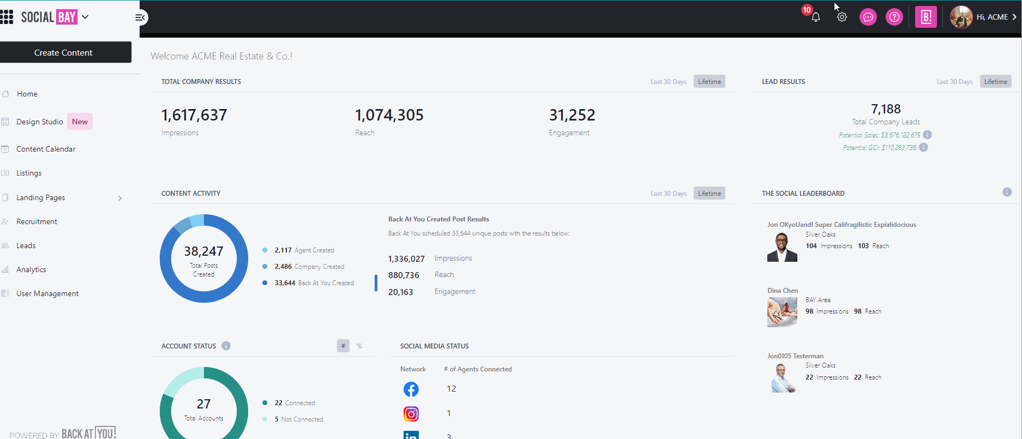Open the pink chat messages icon
Viewport: 1022px width, 439px height.
(x=868, y=17)
